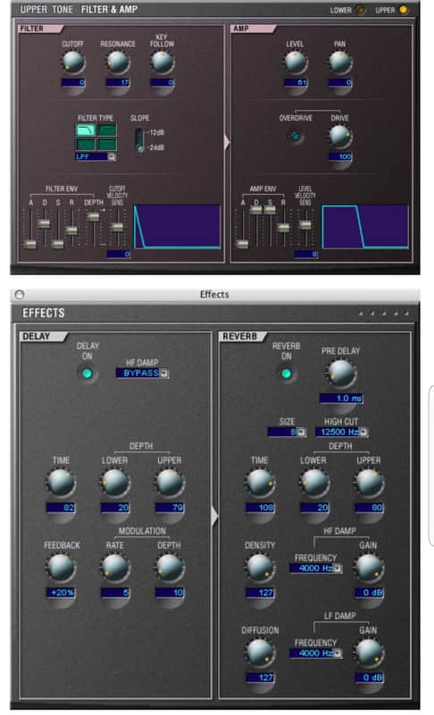The image size is (434, 715).
Task: Click the arrow between Delay and Reverb
Action: 215,517
